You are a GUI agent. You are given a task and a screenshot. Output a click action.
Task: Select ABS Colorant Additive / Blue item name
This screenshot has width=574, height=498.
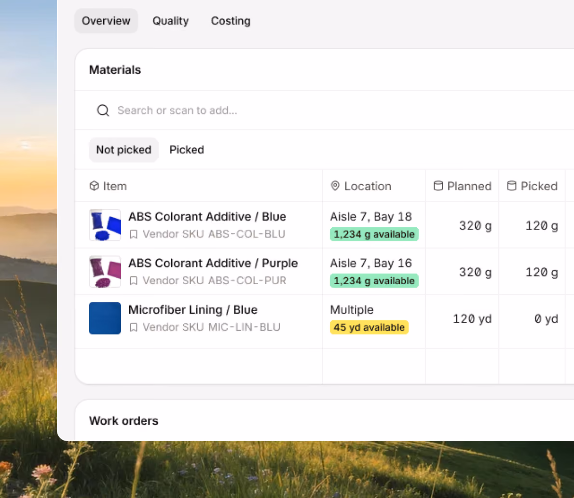[x=207, y=216]
